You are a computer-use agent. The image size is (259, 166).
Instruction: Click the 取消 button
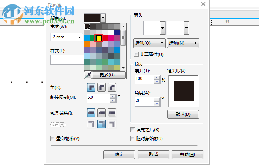coord(154,155)
